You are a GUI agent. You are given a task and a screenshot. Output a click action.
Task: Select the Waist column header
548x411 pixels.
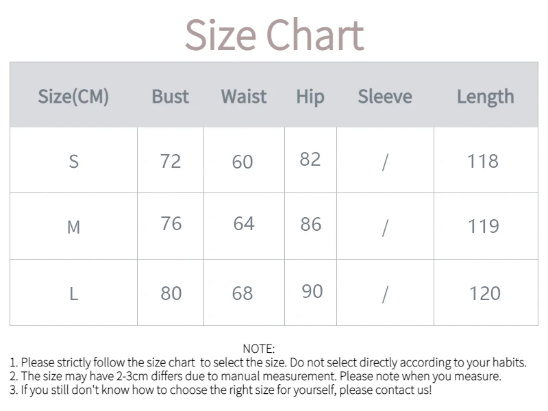click(x=244, y=97)
